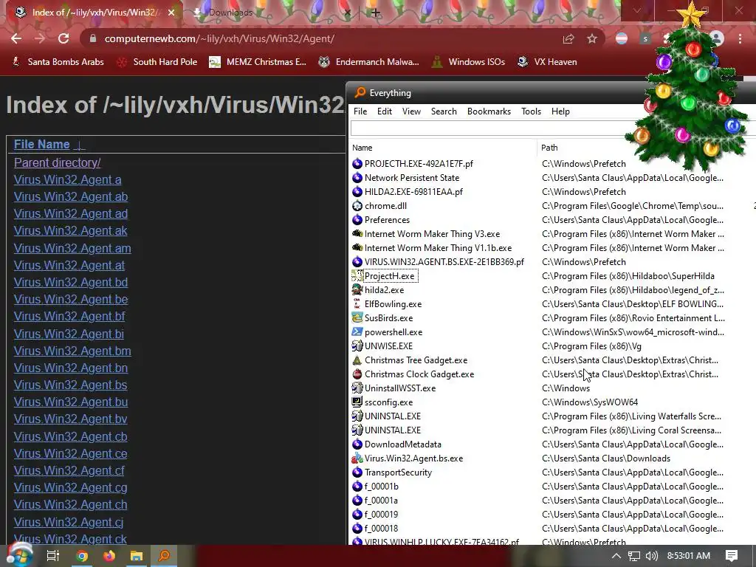Go to Parent directory link
The height and width of the screenshot is (567, 756).
[x=58, y=162]
